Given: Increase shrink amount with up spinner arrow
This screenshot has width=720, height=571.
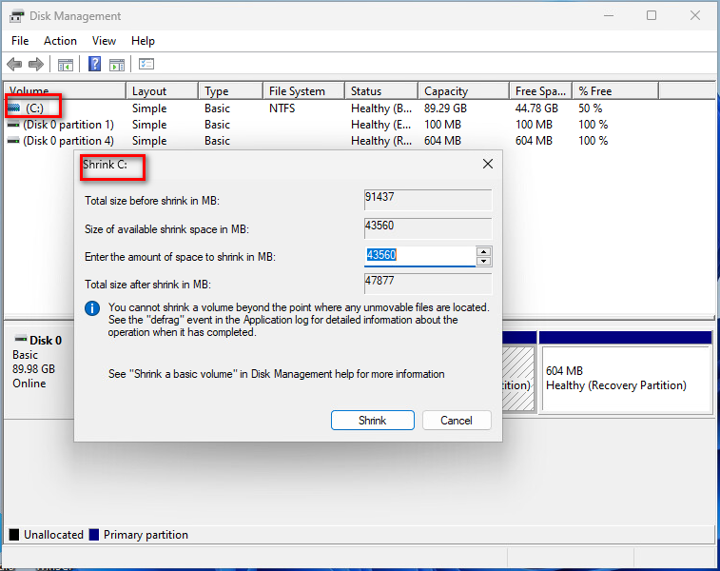Looking at the screenshot, I should tap(483, 252).
